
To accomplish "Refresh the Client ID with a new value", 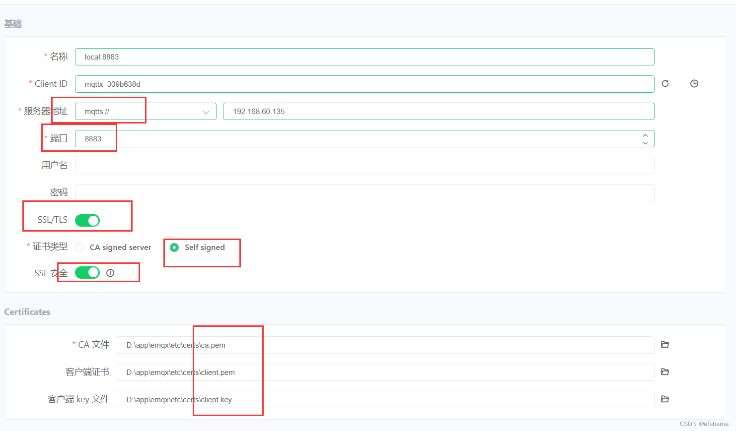I will (x=665, y=83).
